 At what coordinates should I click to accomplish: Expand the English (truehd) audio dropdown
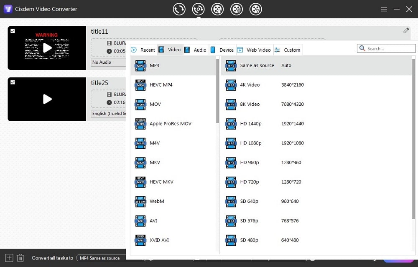[108, 113]
